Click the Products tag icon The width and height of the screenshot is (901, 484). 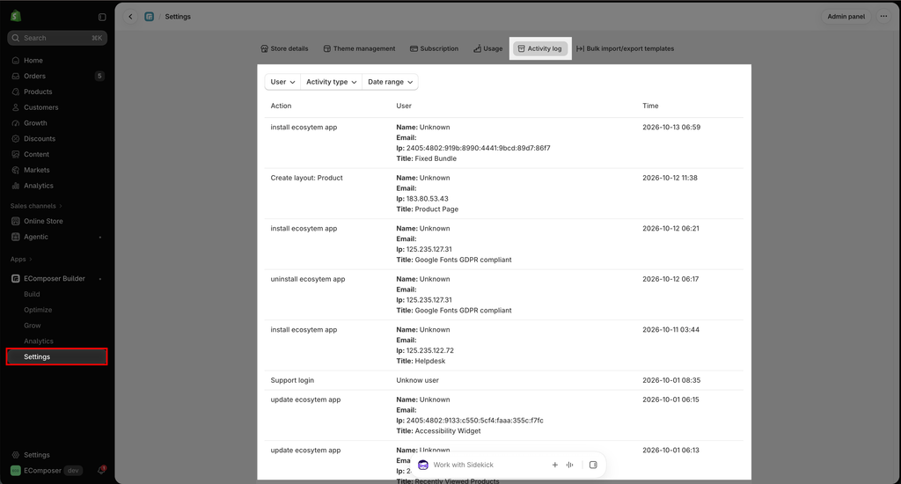coord(16,92)
